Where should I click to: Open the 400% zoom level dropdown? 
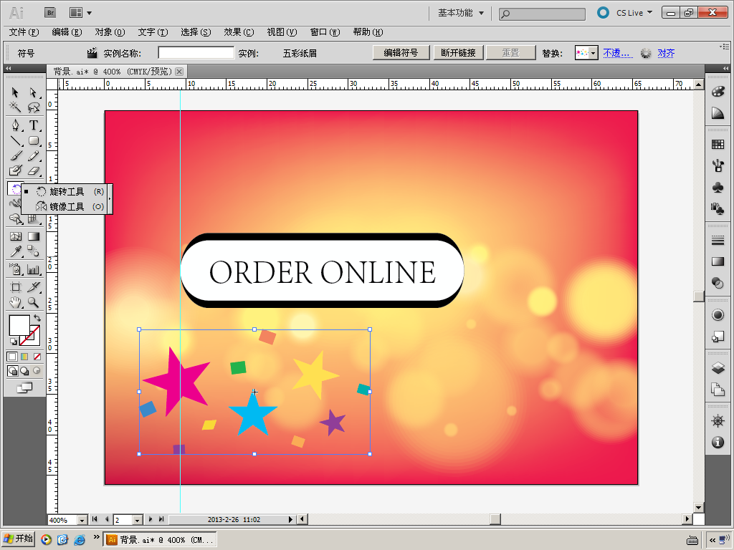click(82, 520)
